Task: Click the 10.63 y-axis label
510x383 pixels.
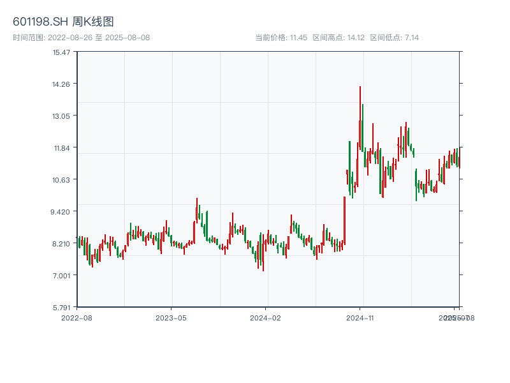Action: [x=61, y=179]
